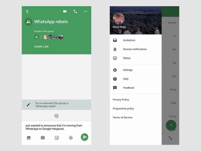Compose a new message with the plus button
Image resolution: width=201 pixels, height=151 pixels.
171,125
